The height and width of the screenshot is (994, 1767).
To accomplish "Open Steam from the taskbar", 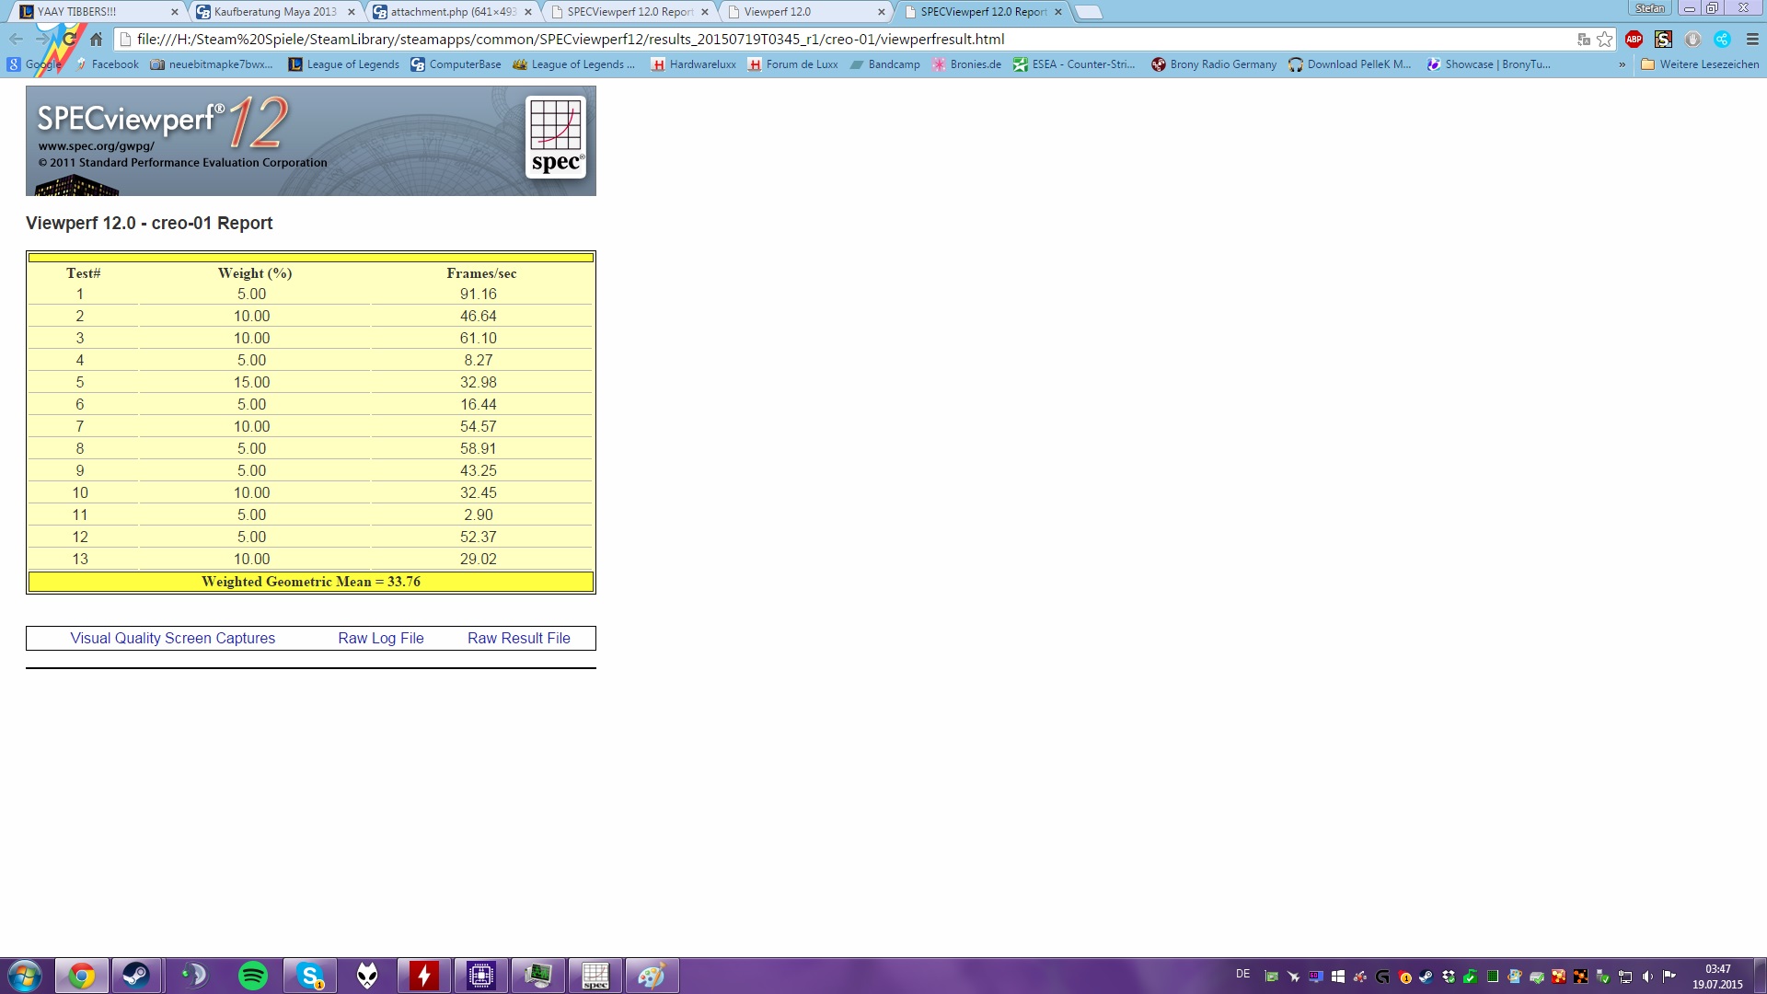I will 136,976.
